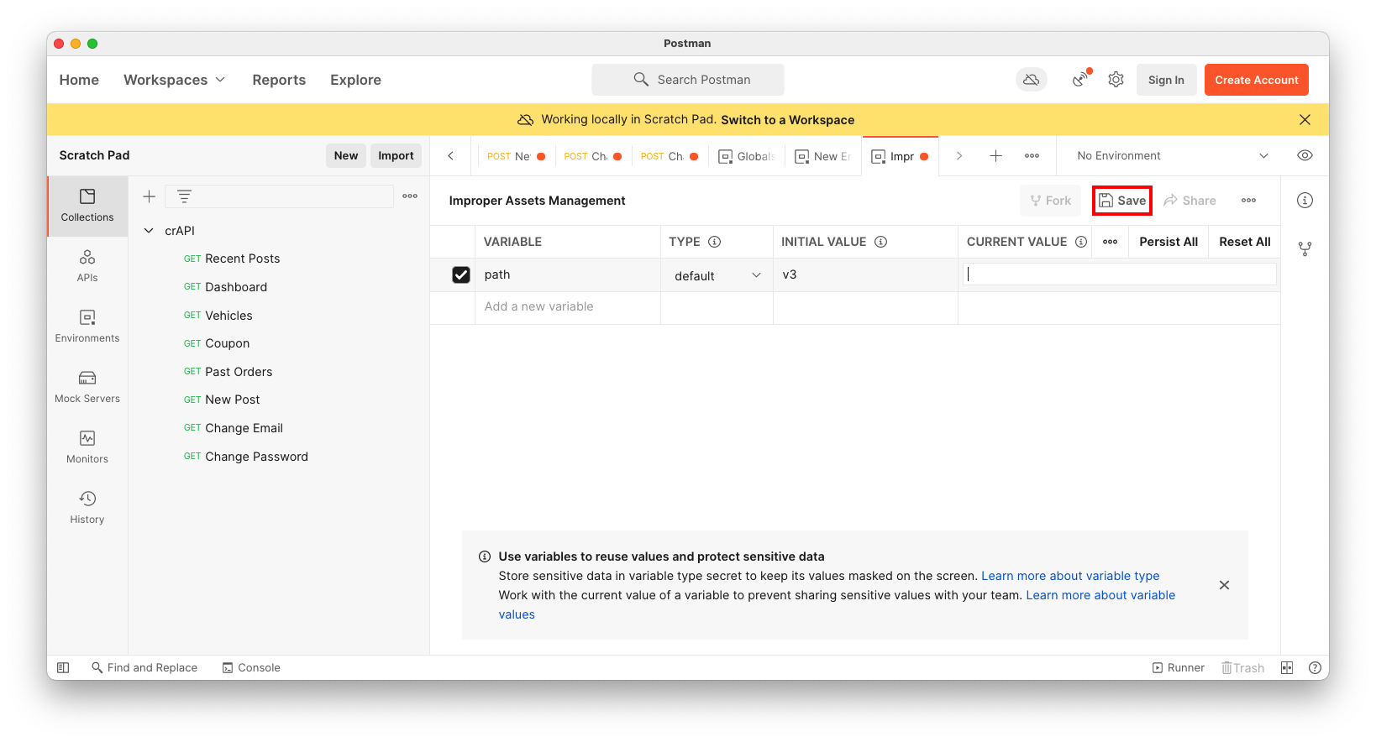1376x742 pixels.
Task: Click the Switch to a Workspace link
Action: 787,120
